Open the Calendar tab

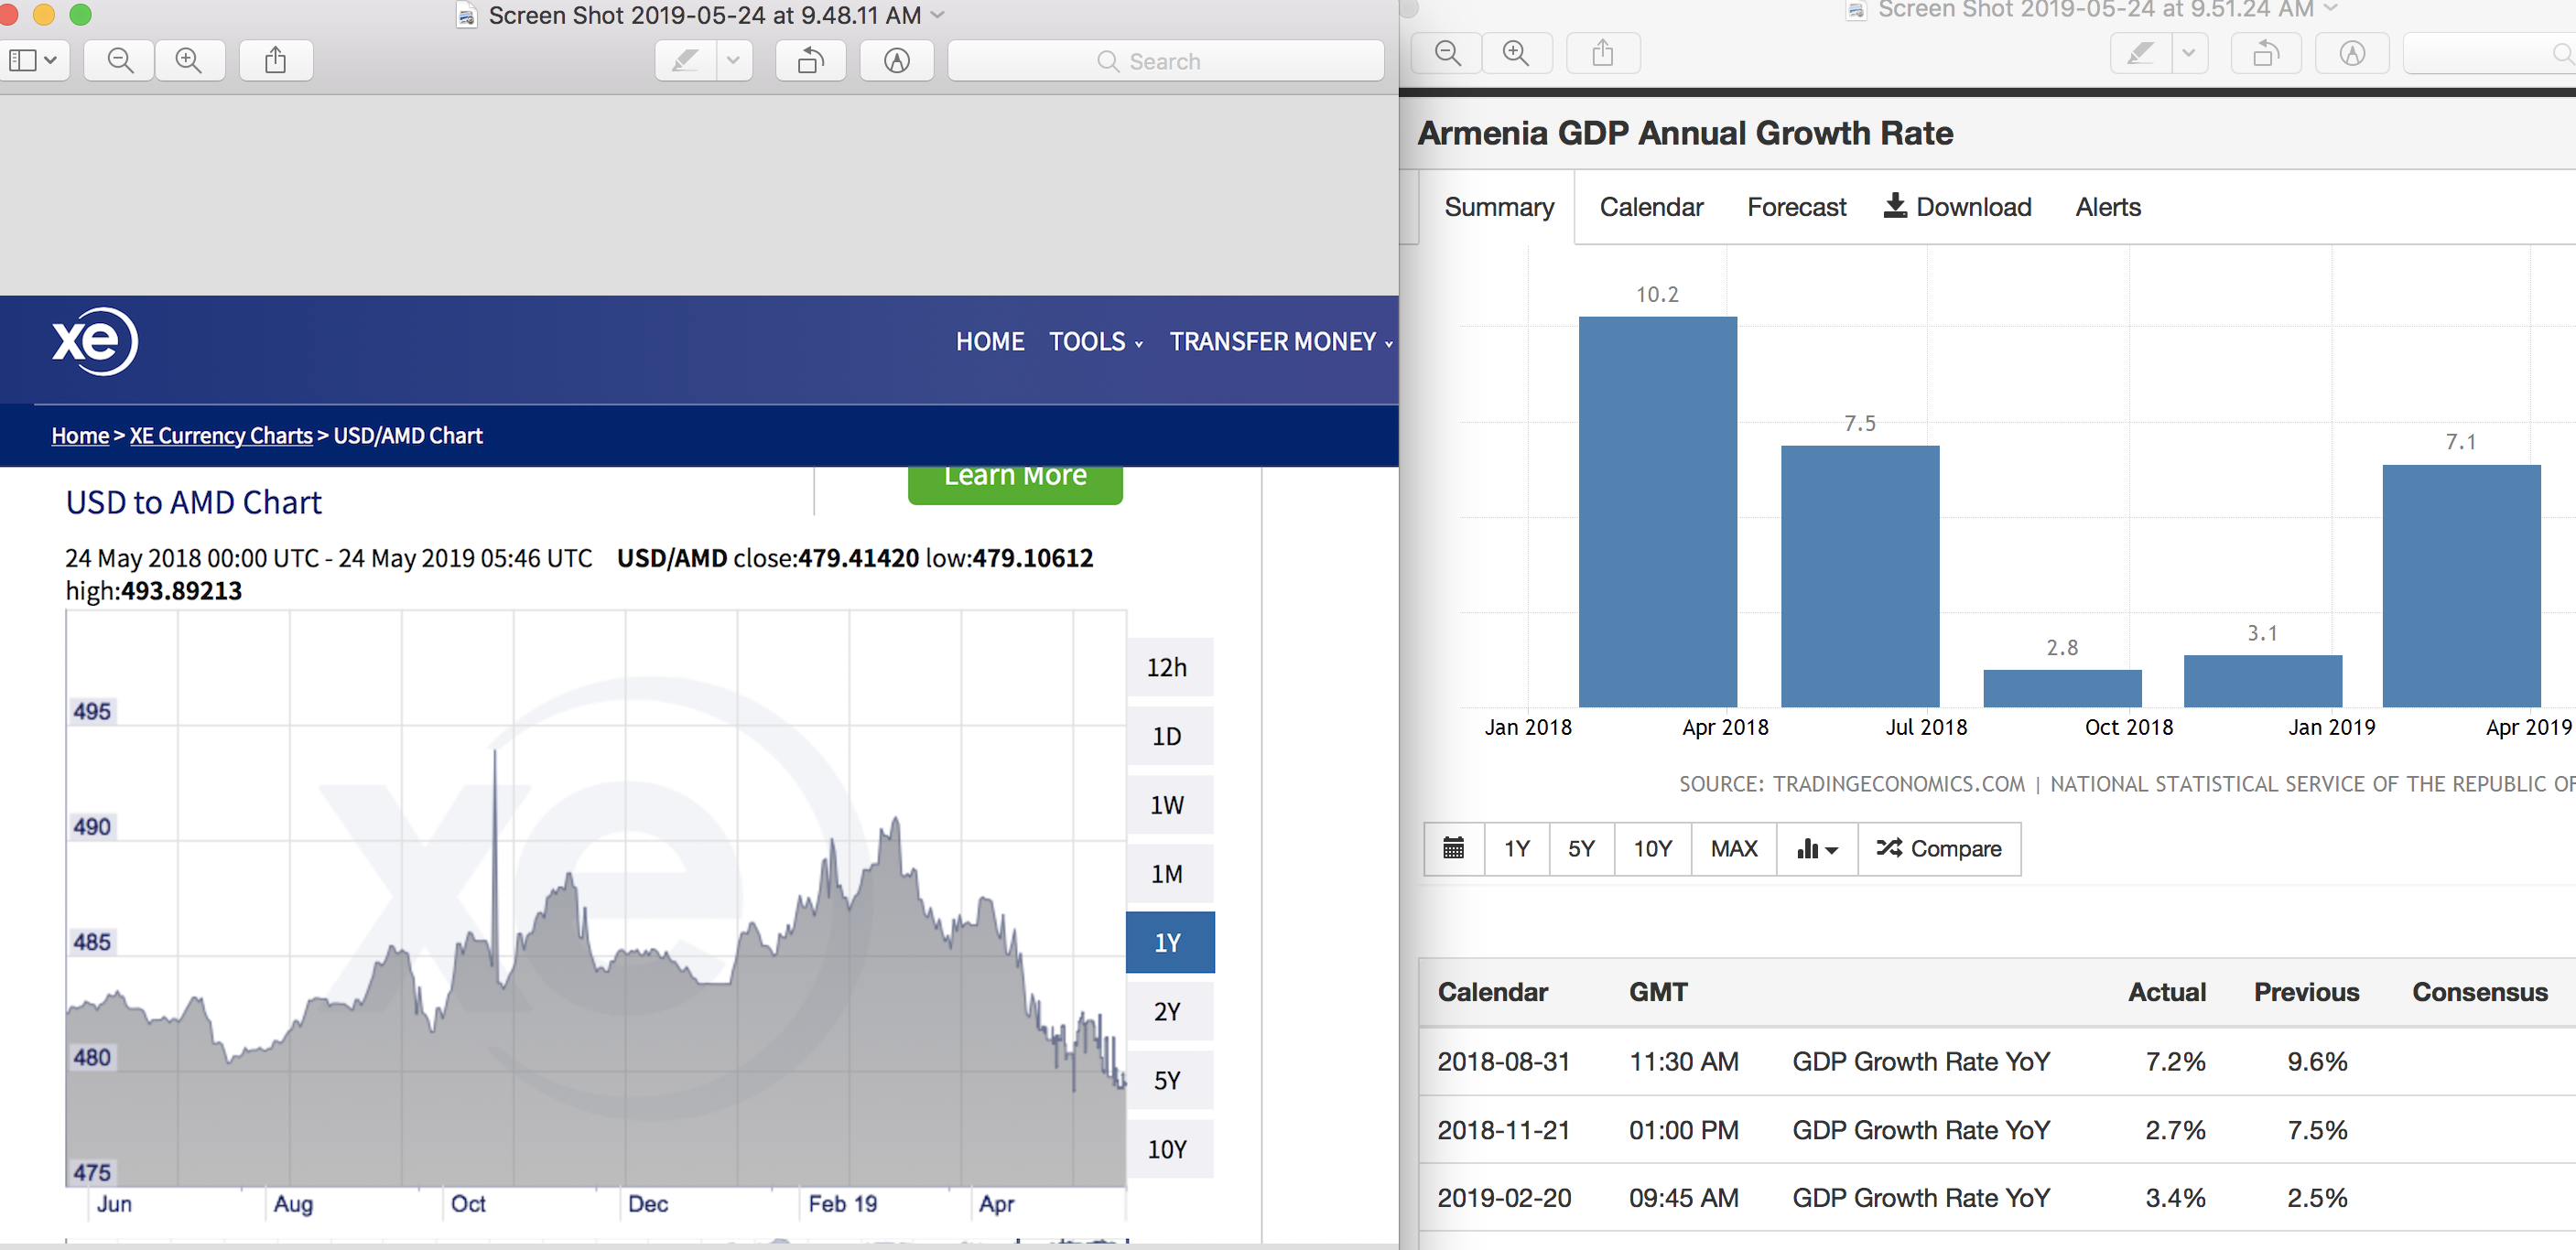1651,207
